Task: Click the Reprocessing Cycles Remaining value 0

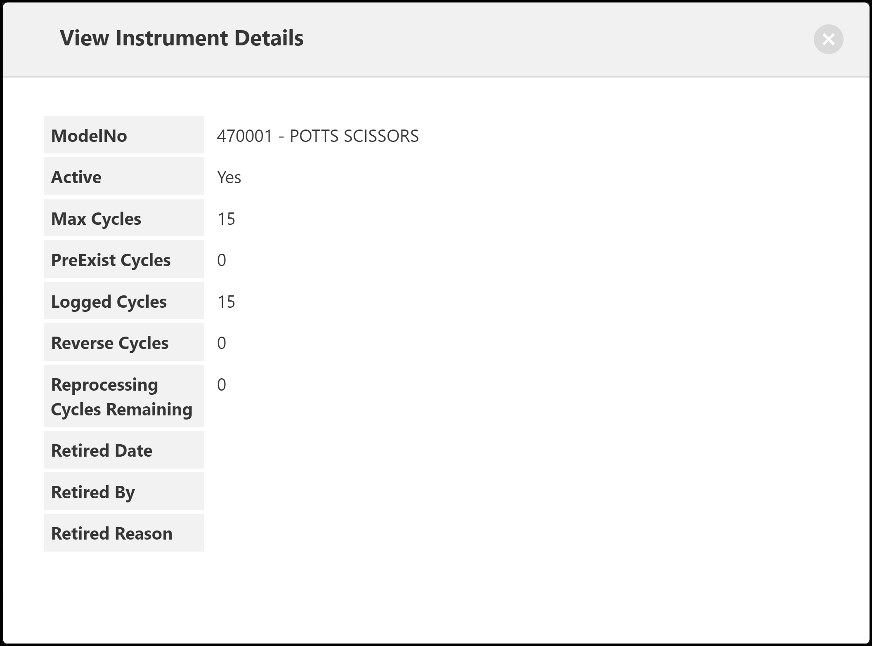Action: point(222,384)
